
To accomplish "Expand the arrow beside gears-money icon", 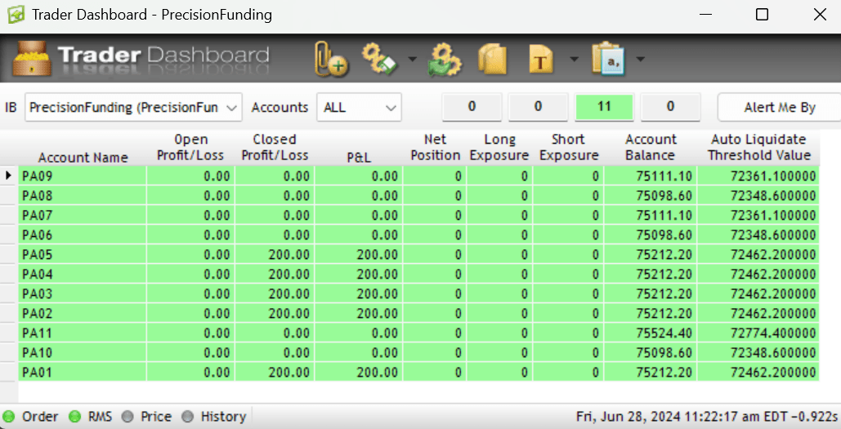I will coord(412,59).
